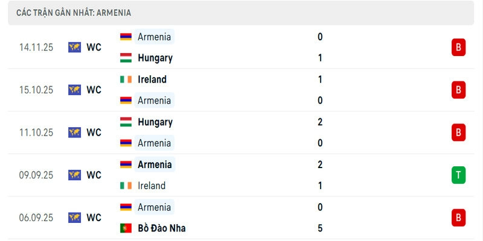
Task: Click the red B badge for 11.10.25 match
Action: [x=458, y=132]
